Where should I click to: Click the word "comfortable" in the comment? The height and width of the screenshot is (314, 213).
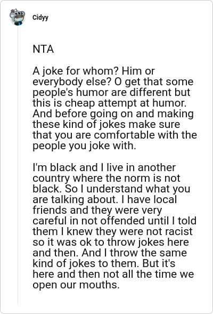tap(125, 135)
